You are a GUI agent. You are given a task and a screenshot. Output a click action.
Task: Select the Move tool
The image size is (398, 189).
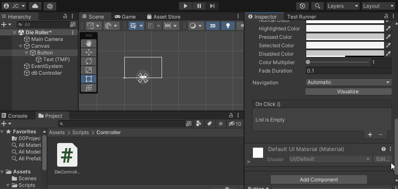pyautogui.click(x=88, y=52)
